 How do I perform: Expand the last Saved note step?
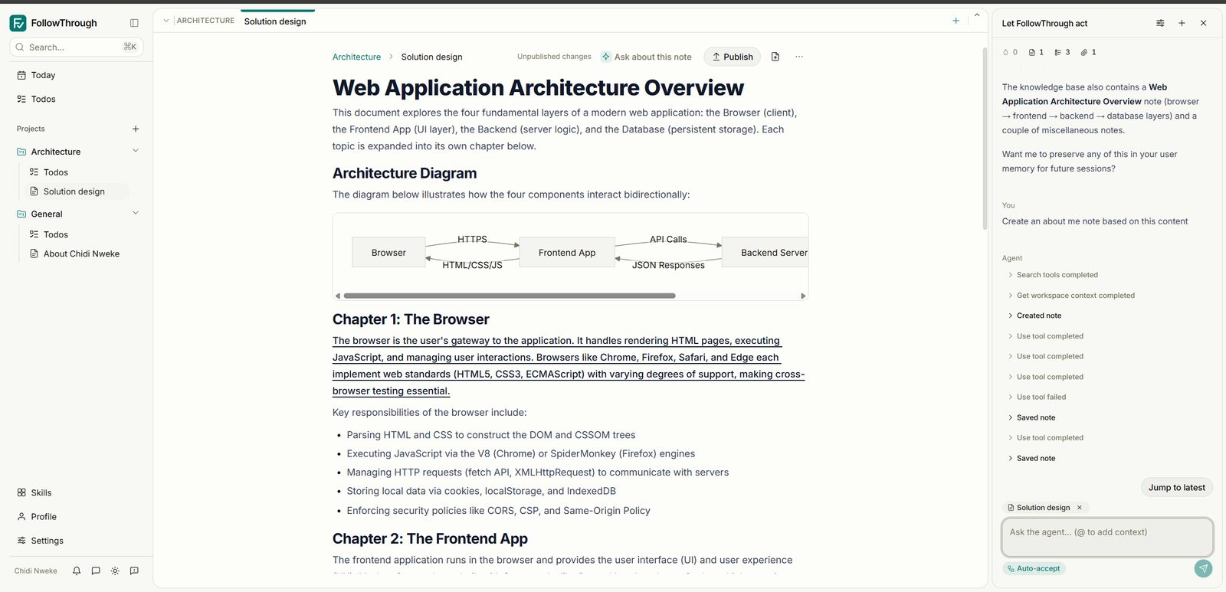tap(1031, 458)
